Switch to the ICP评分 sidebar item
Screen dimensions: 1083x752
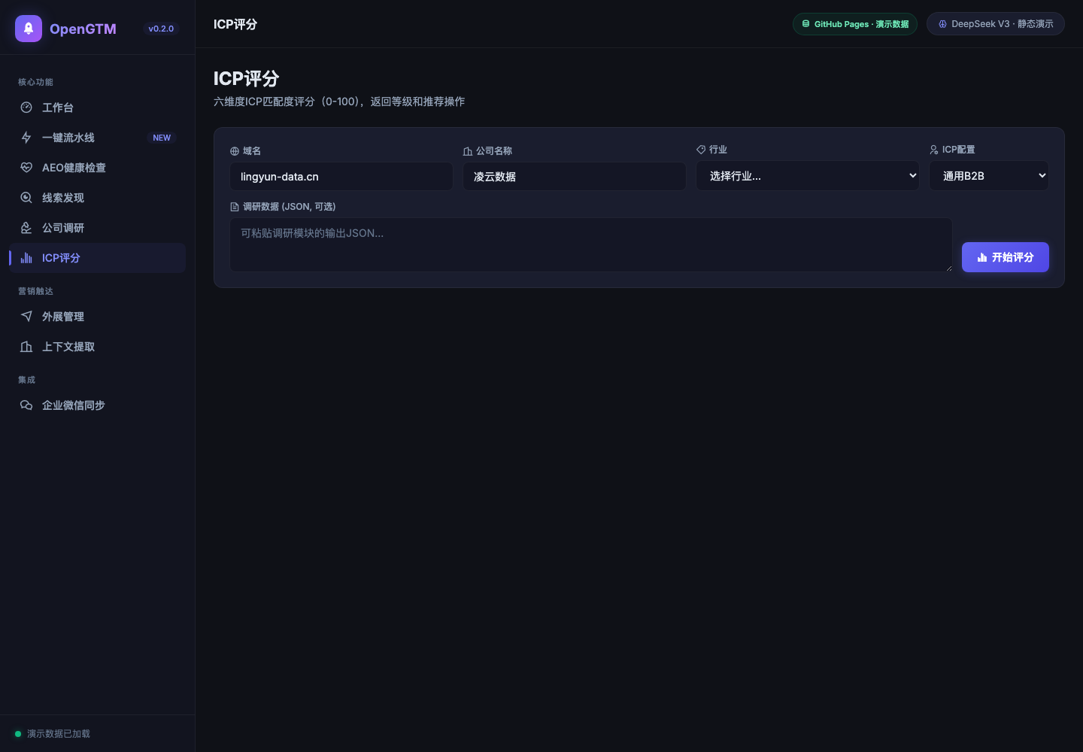[97, 258]
